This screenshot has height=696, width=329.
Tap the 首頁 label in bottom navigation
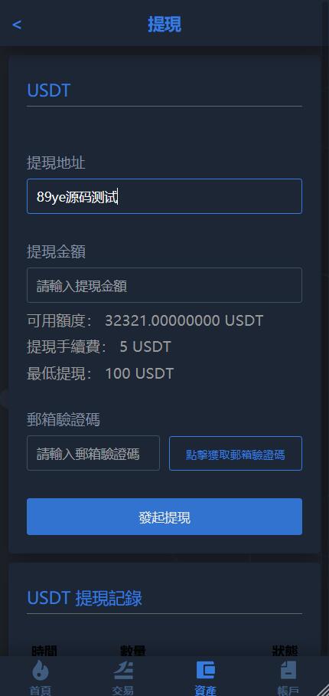pyautogui.click(x=41, y=690)
